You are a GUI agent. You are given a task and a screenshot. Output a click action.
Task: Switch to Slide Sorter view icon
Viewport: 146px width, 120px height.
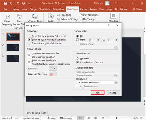pyautogui.click(x=88, y=118)
